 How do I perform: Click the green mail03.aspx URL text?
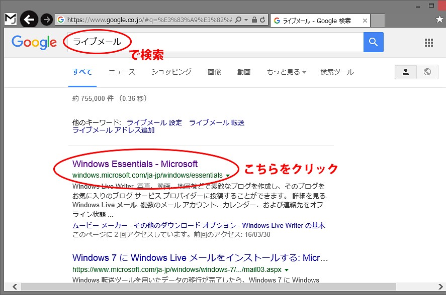(177, 269)
